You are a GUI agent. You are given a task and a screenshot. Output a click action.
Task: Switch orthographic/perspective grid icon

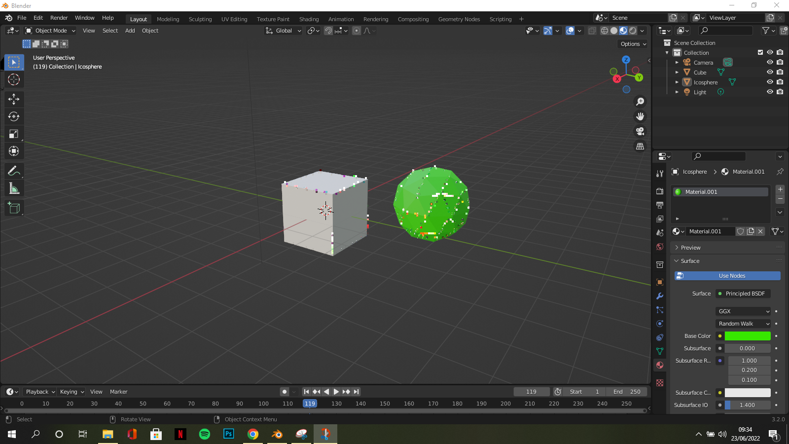click(x=640, y=146)
